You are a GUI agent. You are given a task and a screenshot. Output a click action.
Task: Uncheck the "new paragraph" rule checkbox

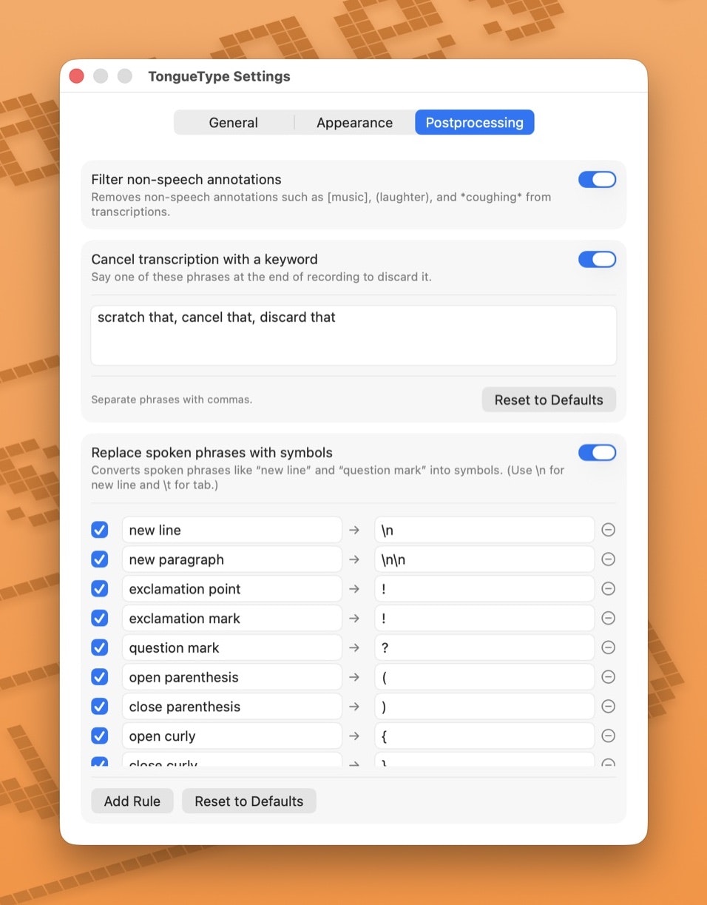coord(100,559)
